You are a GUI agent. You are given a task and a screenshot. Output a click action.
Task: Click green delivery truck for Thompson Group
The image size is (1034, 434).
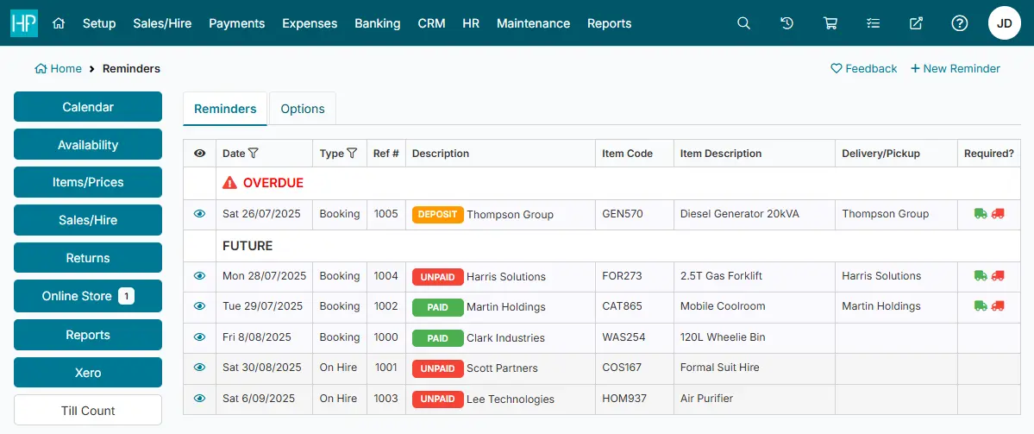click(x=981, y=214)
